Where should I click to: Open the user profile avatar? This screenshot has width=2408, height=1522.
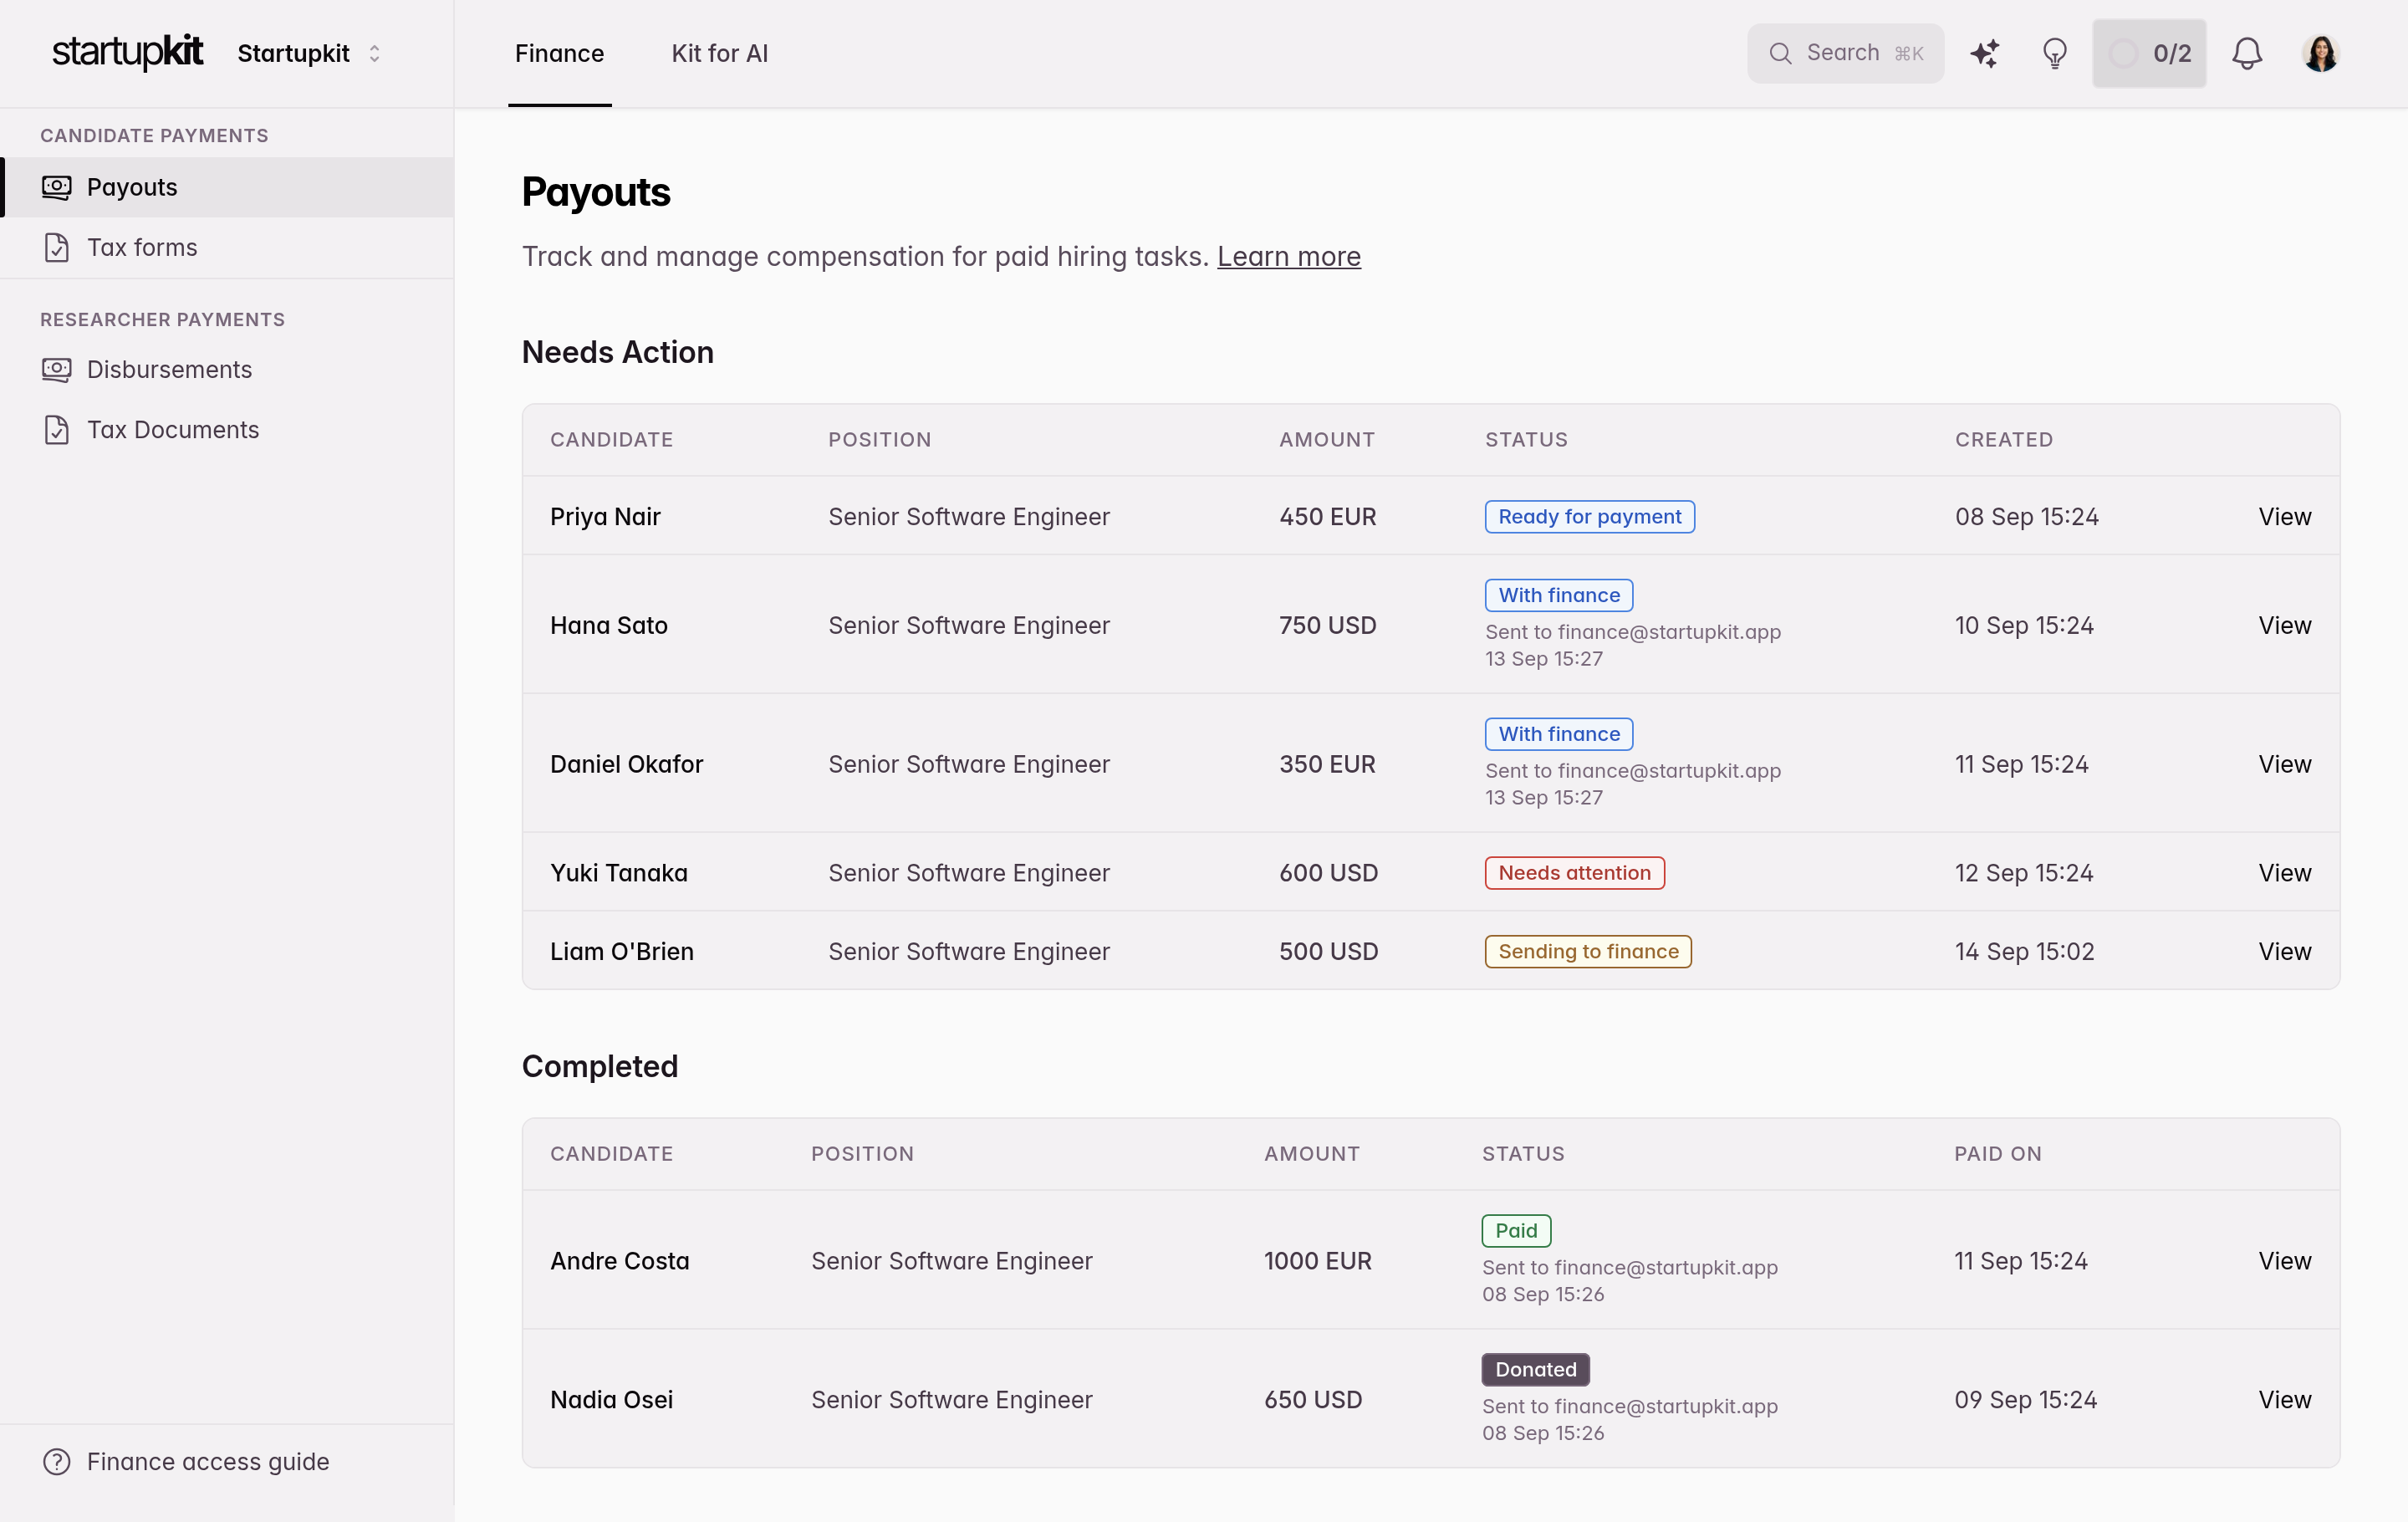pos(2320,53)
